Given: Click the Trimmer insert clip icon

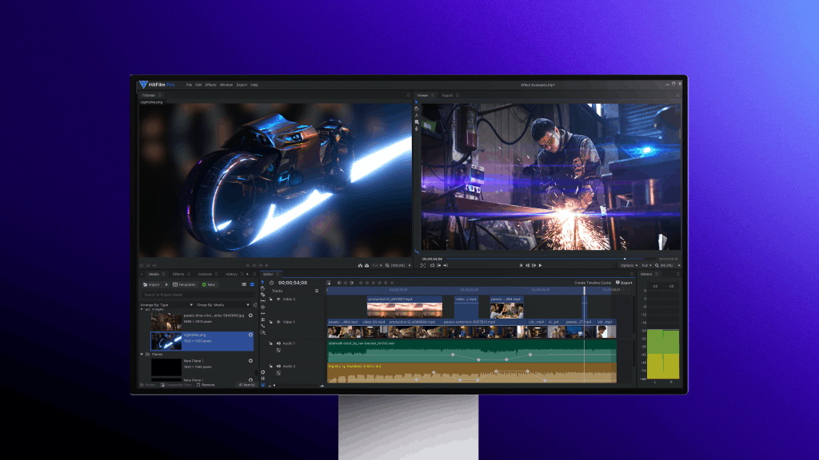Looking at the screenshot, I should (x=360, y=265).
